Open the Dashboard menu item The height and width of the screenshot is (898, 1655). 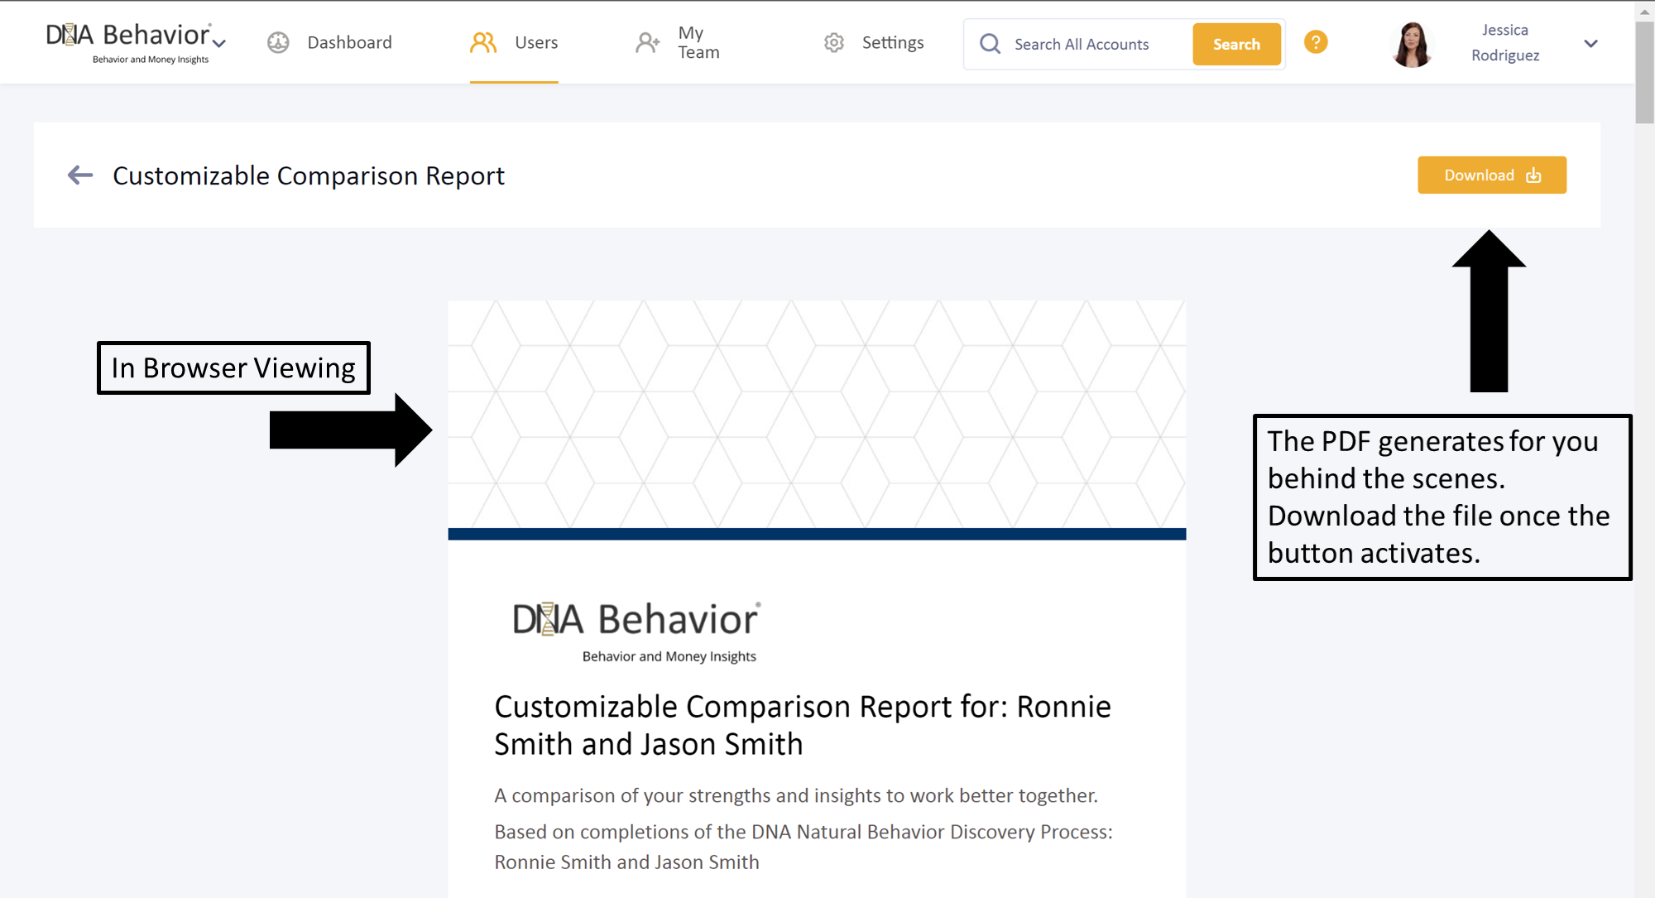click(349, 42)
